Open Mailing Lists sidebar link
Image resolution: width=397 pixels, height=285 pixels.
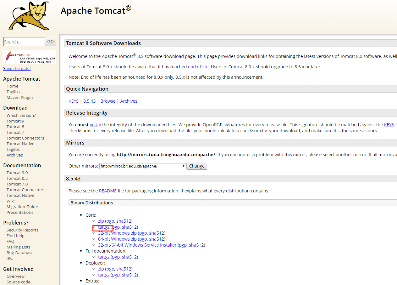(19, 247)
